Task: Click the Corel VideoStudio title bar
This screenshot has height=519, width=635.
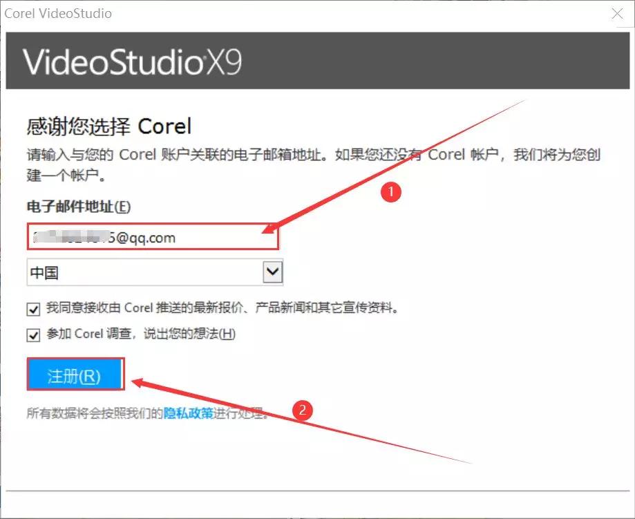Action: pyautogui.click(x=59, y=12)
